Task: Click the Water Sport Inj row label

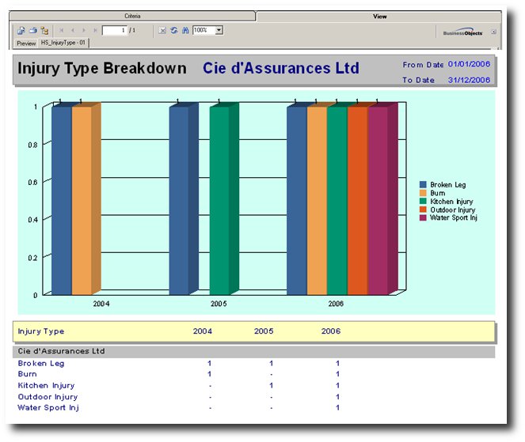Action: coord(48,408)
